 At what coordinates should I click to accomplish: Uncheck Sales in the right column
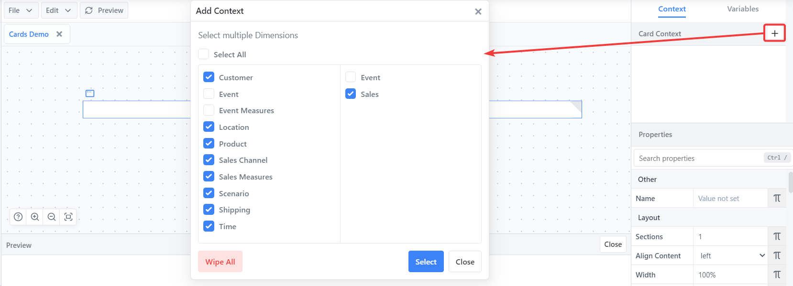(x=351, y=94)
